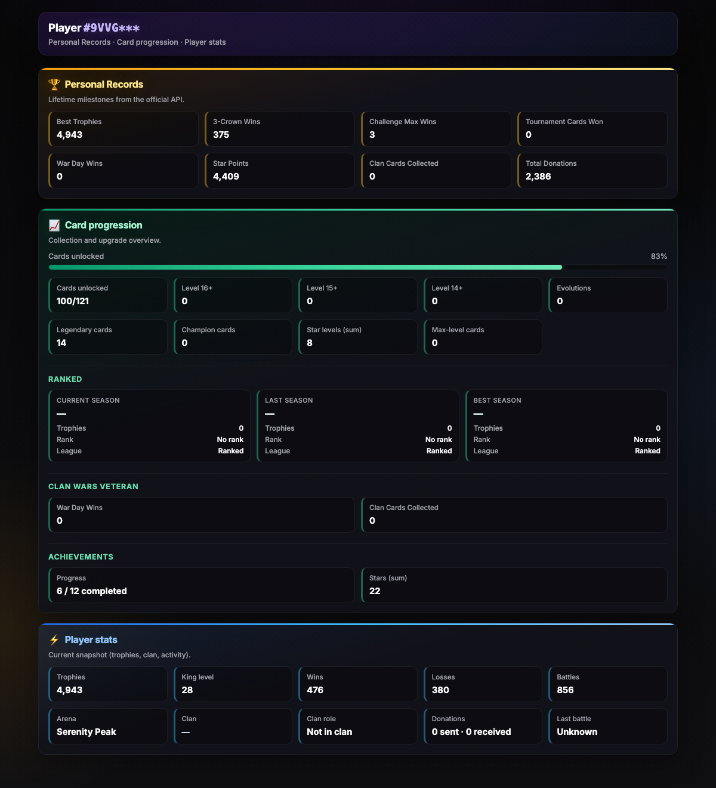Screen dimensions: 716x788
Task: Select the Stars (sum) achievements tile
Action: pos(514,585)
